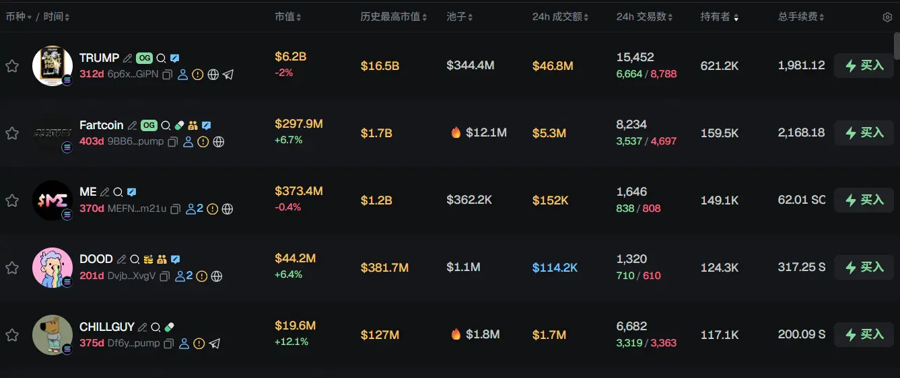This screenshot has height=378, width=900.
Task: Sort by 24h 成交额 header
Action: tap(561, 17)
